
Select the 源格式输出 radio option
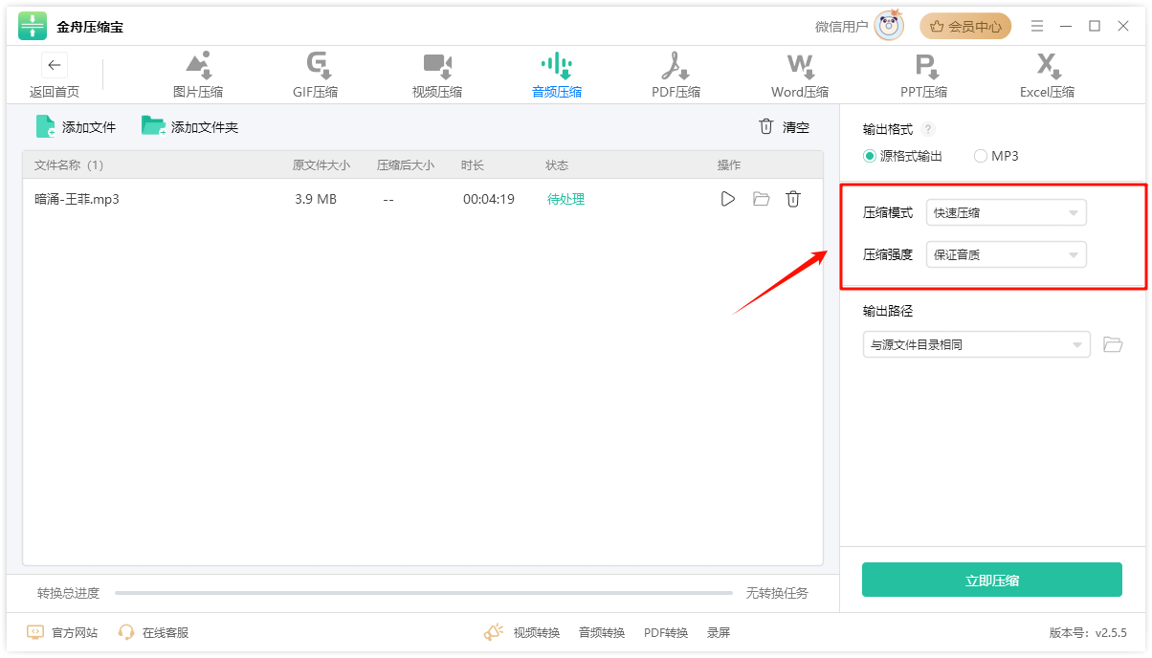pos(902,156)
